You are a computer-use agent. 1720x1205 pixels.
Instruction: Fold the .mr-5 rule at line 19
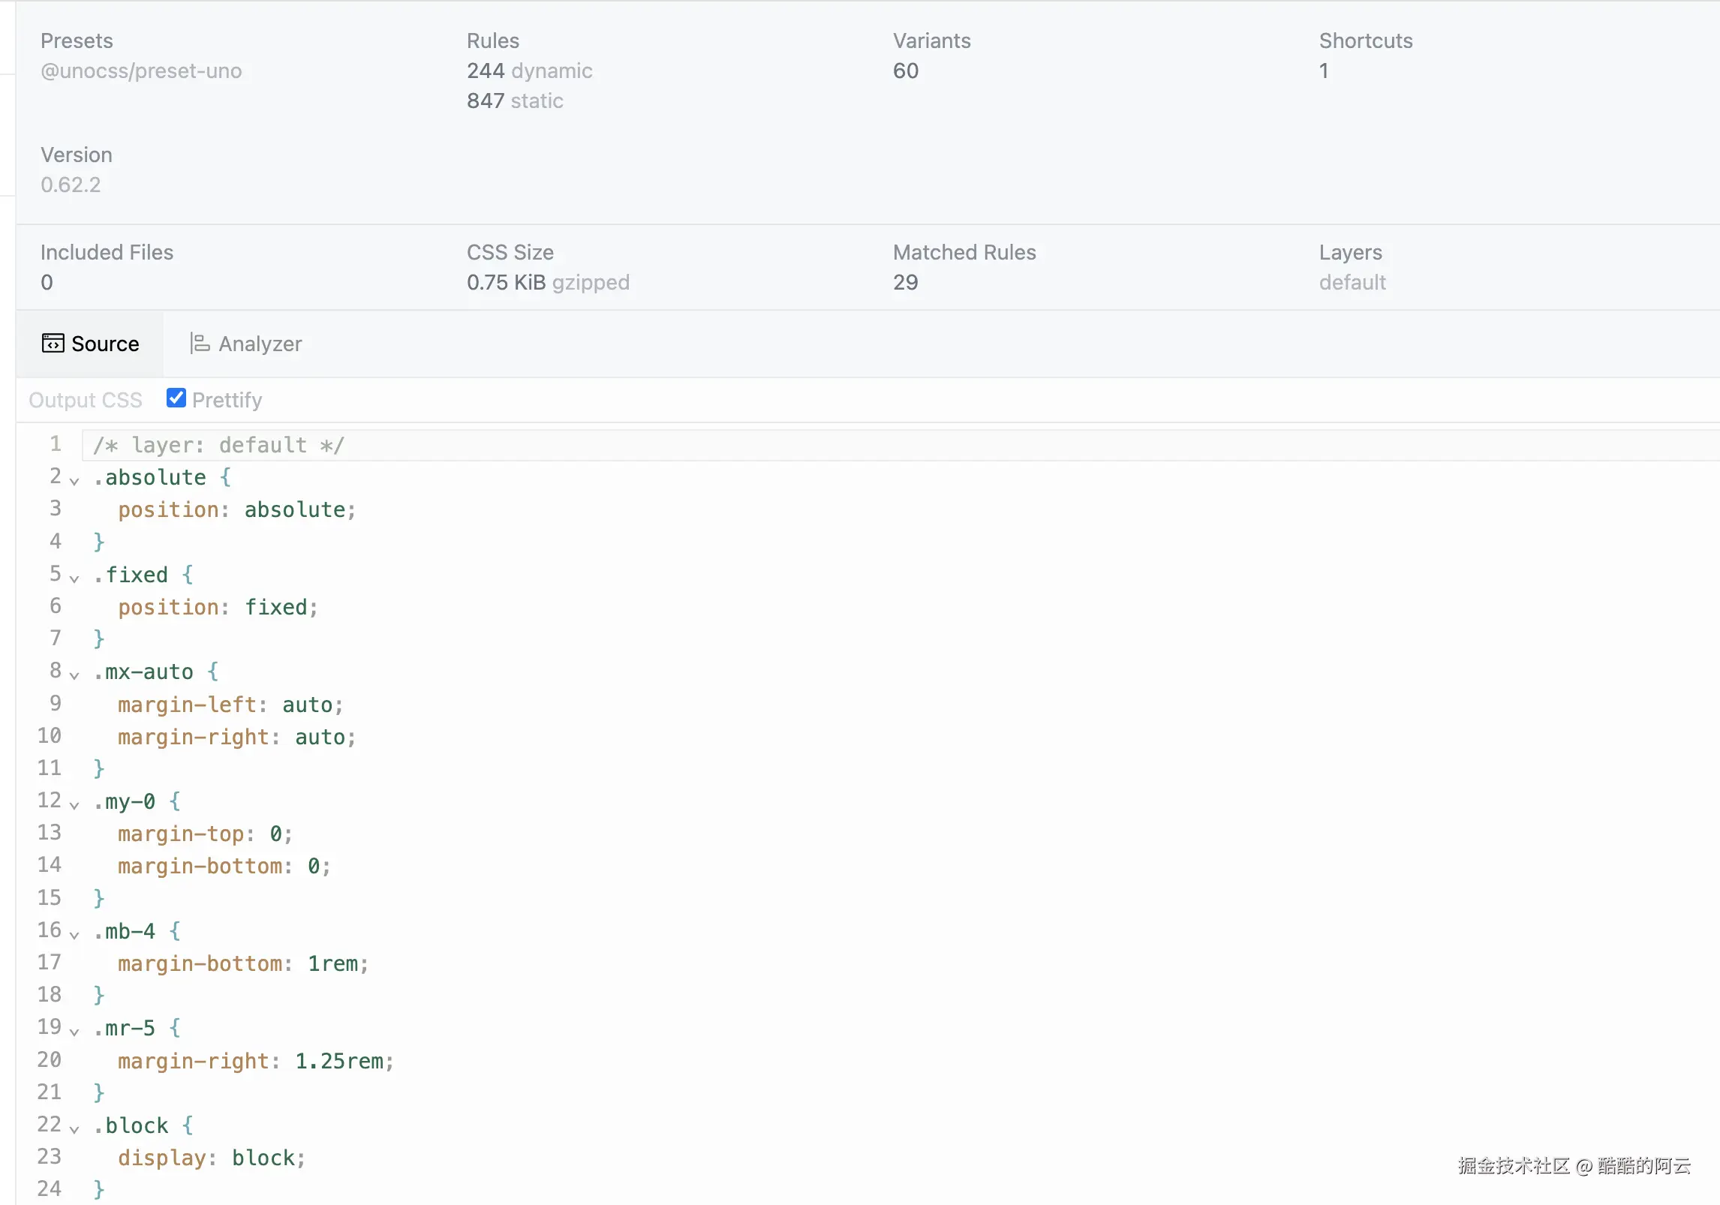pyautogui.click(x=74, y=1032)
